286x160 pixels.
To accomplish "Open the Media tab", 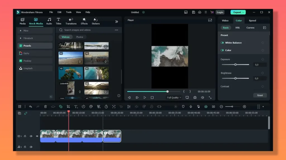I will point(22,21).
